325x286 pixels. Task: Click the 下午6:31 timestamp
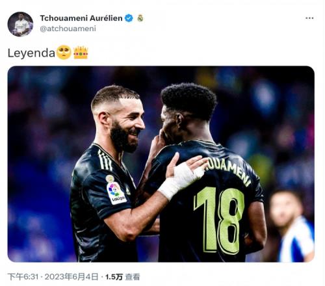tap(23, 277)
